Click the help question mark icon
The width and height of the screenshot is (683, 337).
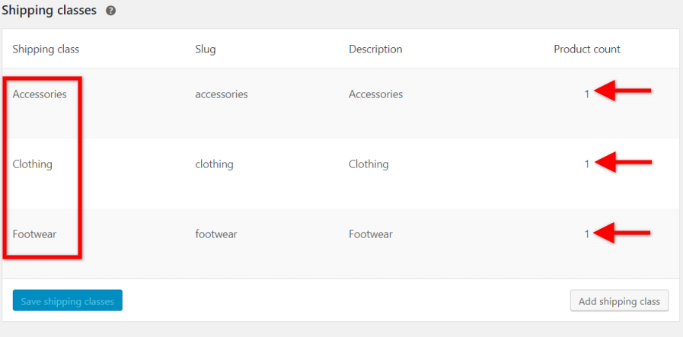(x=110, y=11)
